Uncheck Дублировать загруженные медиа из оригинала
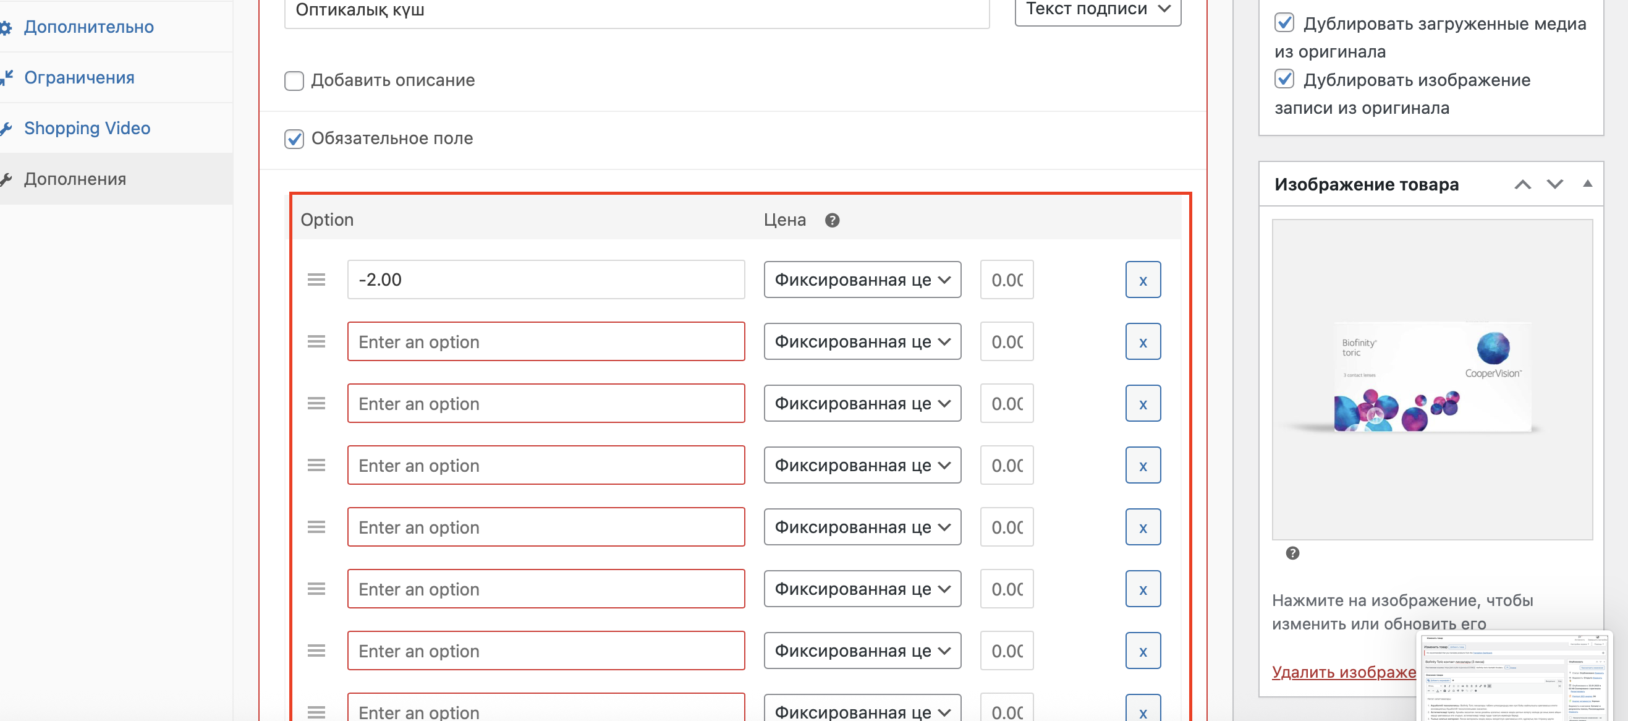 pos(1284,23)
